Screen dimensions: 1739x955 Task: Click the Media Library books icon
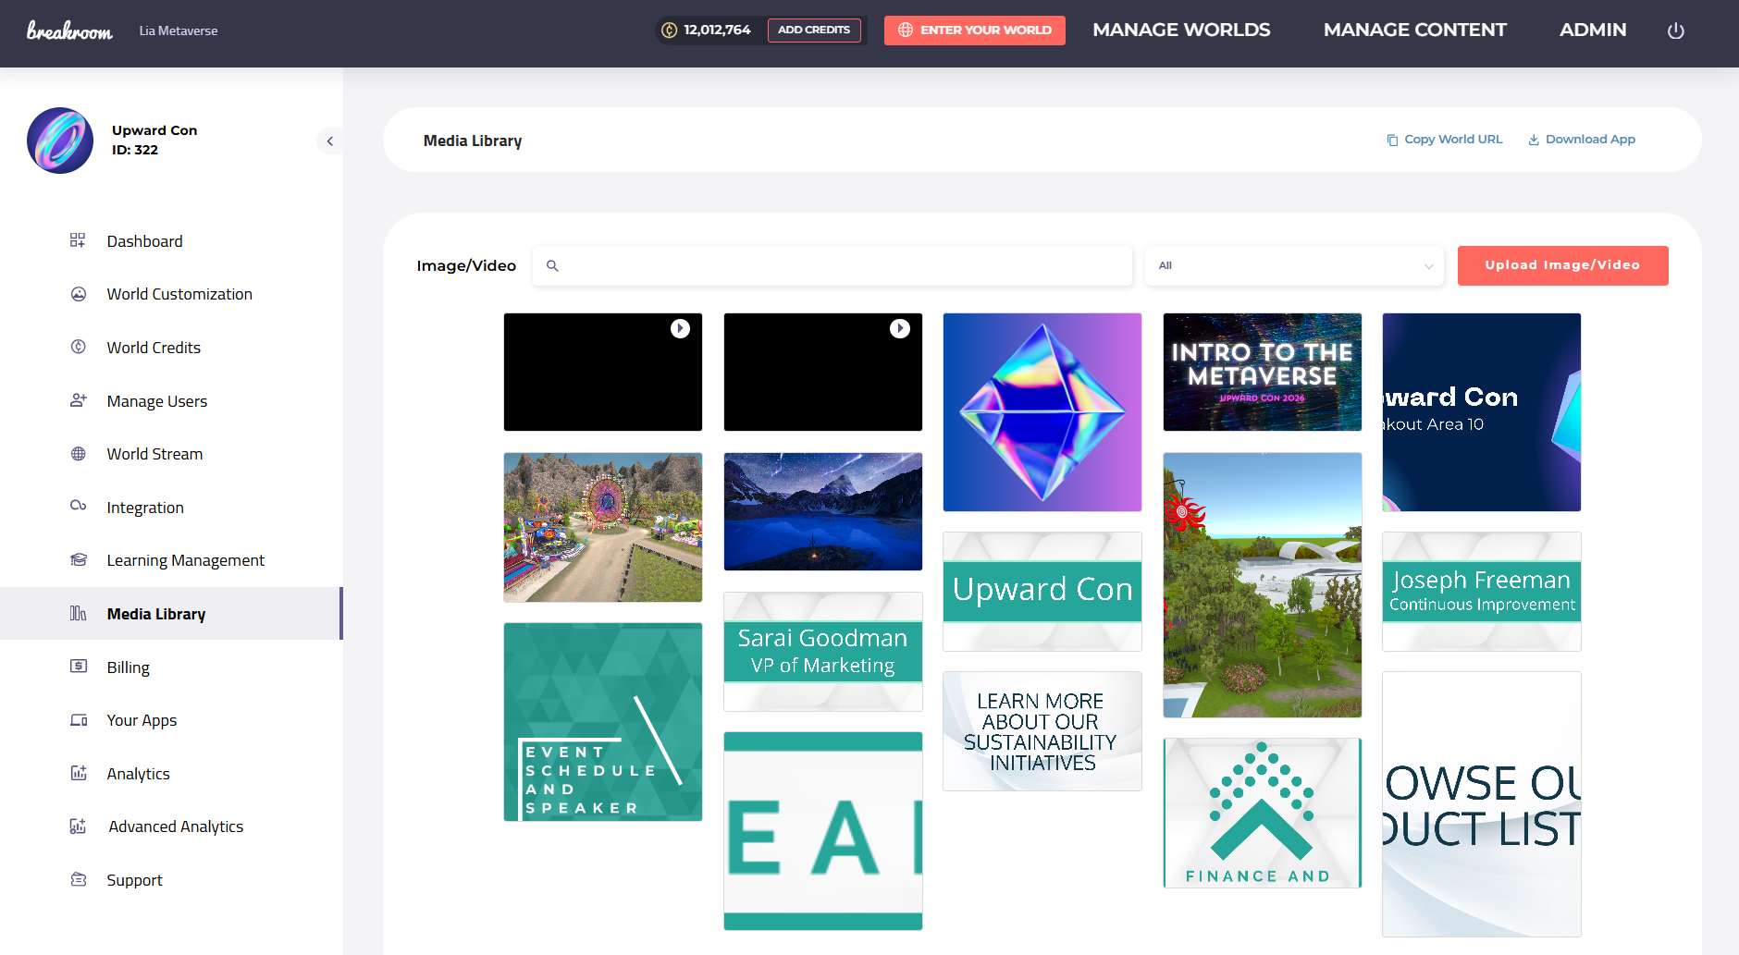(x=79, y=613)
